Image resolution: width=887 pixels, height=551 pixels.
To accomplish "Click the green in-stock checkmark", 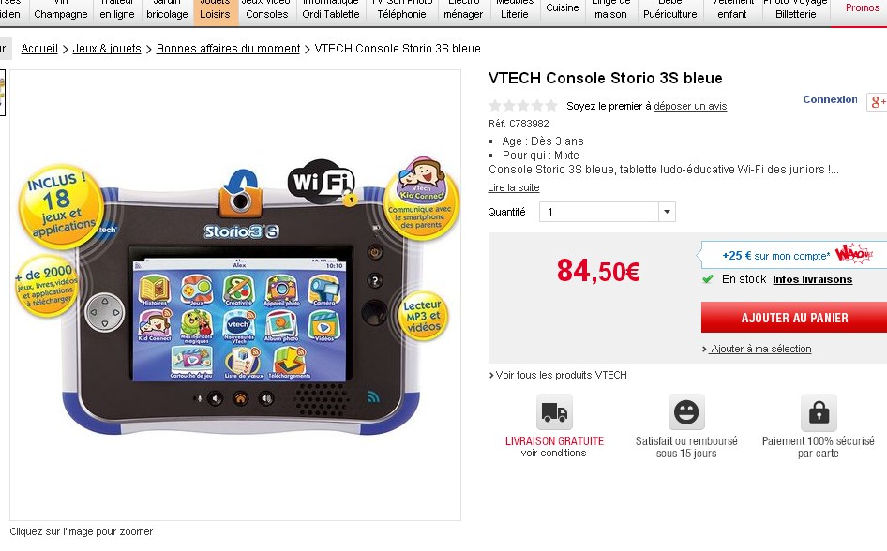I will pyautogui.click(x=707, y=279).
